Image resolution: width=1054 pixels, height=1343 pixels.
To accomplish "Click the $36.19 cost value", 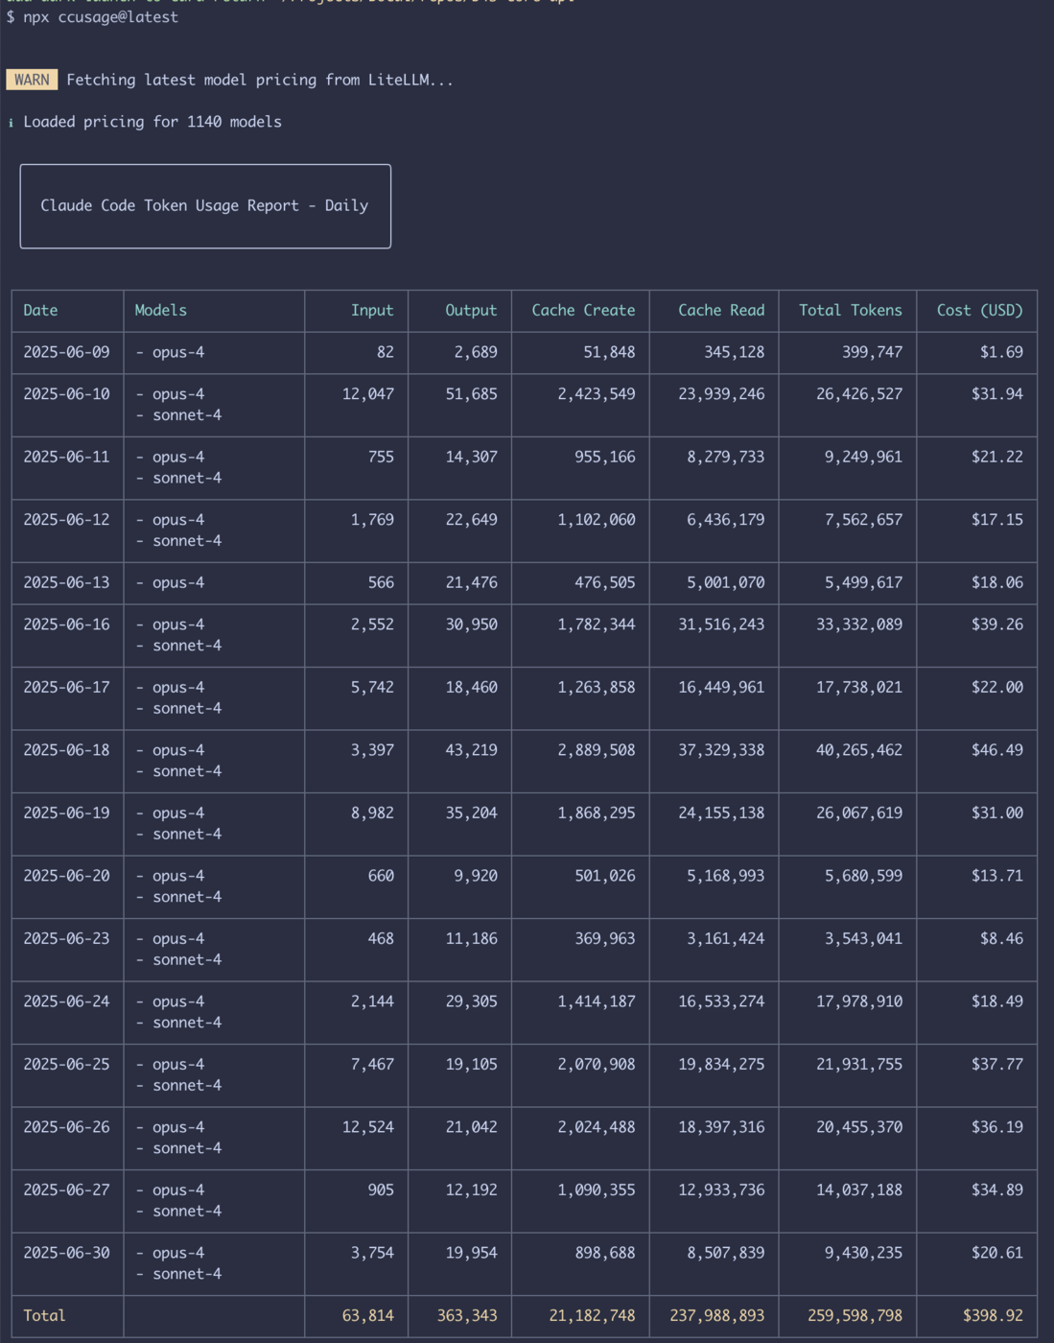I will point(997,1126).
